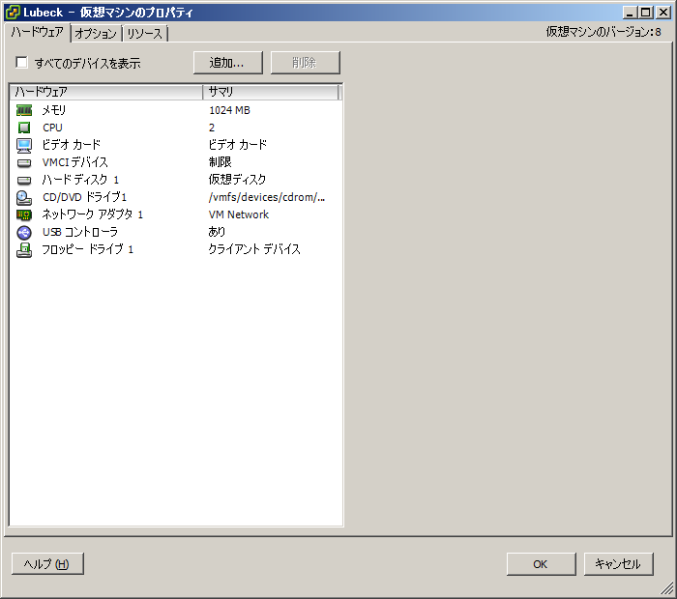The height and width of the screenshot is (599, 677).
Task: Confirm with the OK button
Action: pyautogui.click(x=541, y=563)
